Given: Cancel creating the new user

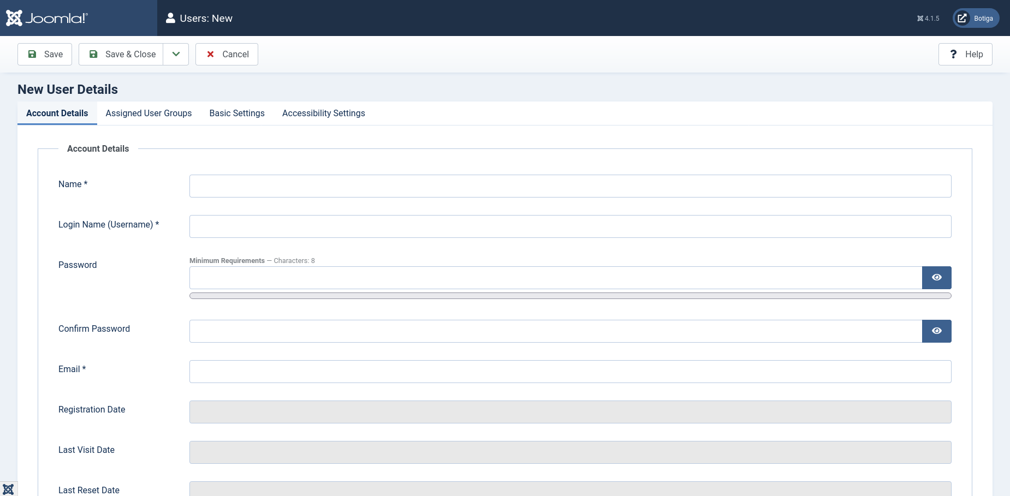Looking at the screenshot, I should [227, 54].
